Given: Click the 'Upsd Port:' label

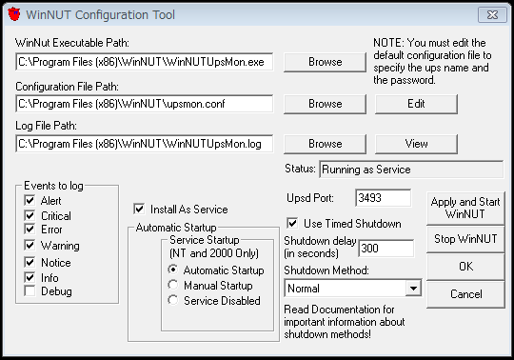Looking at the screenshot, I should [309, 198].
